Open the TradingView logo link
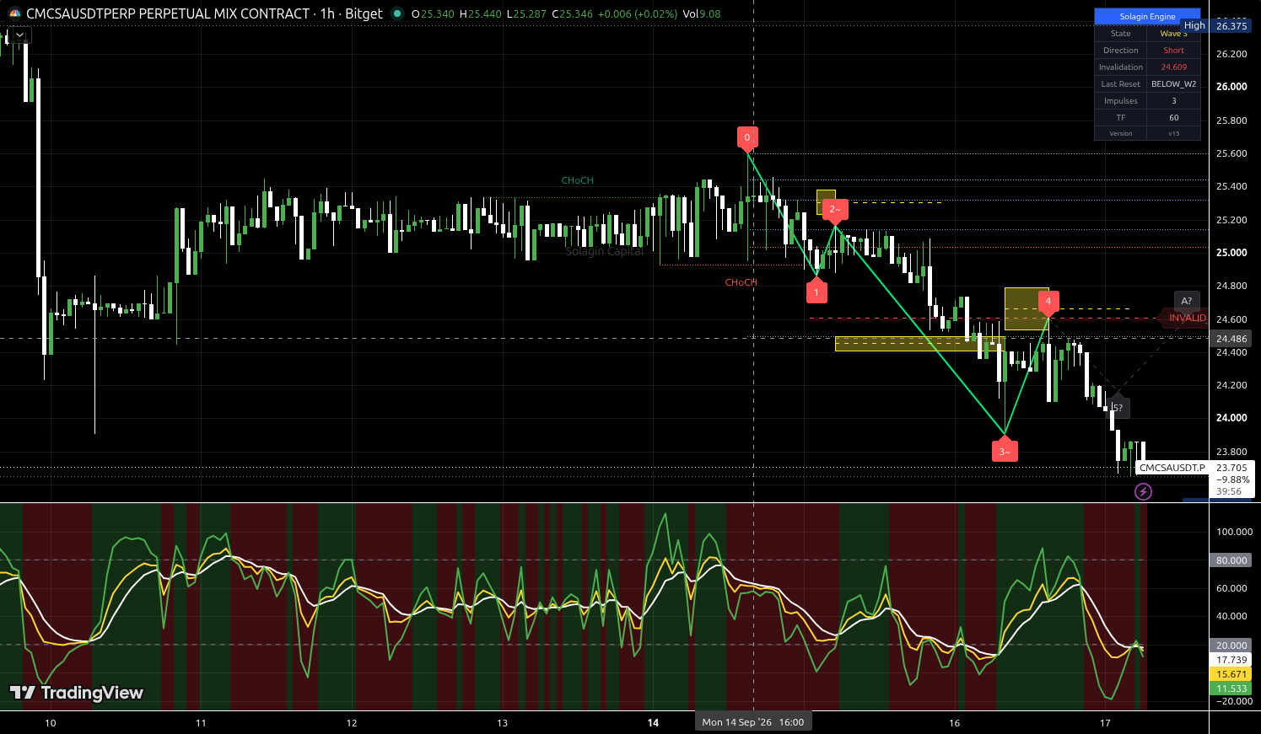Image resolution: width=1261 pixels, height=734 pixels. (77, 693)
